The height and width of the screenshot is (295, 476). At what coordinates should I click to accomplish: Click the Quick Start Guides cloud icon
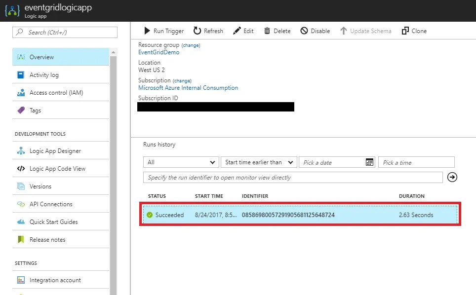click(x=21, y=221)
